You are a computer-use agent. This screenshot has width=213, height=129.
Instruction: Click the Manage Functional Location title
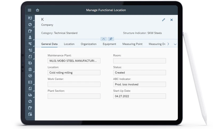(106, 10)
